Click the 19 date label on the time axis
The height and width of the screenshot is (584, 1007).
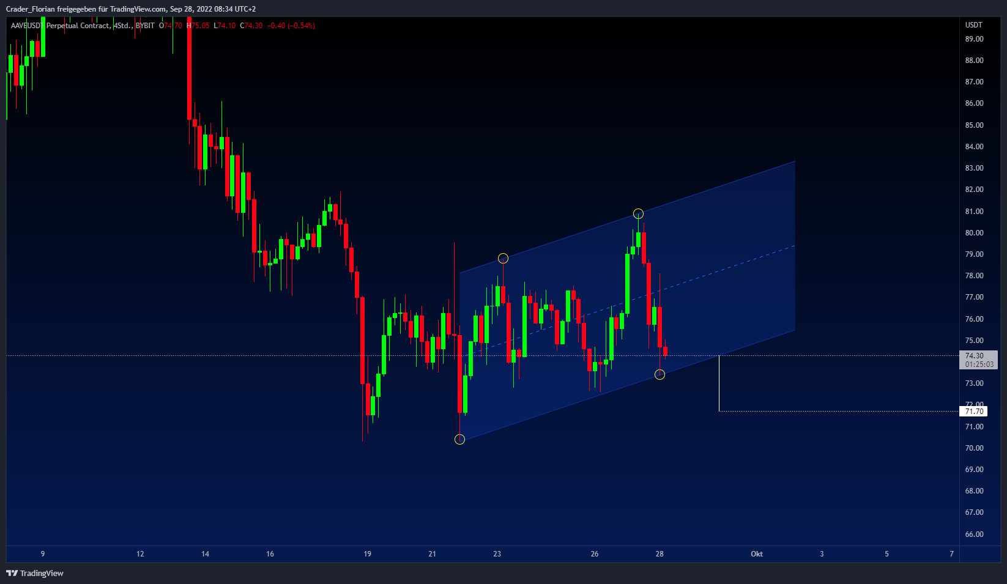pos(367,554)
